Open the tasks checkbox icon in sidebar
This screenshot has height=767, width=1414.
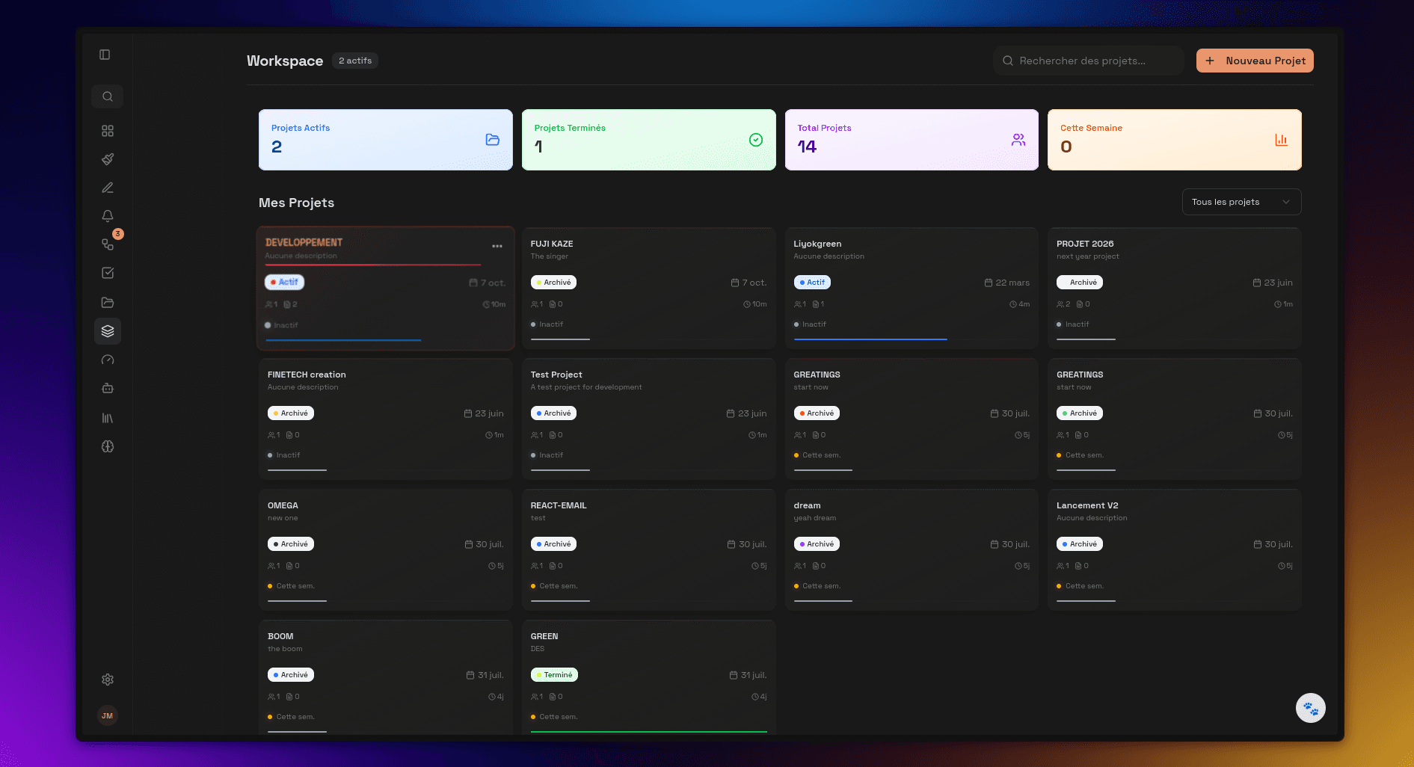coord(108,273)
